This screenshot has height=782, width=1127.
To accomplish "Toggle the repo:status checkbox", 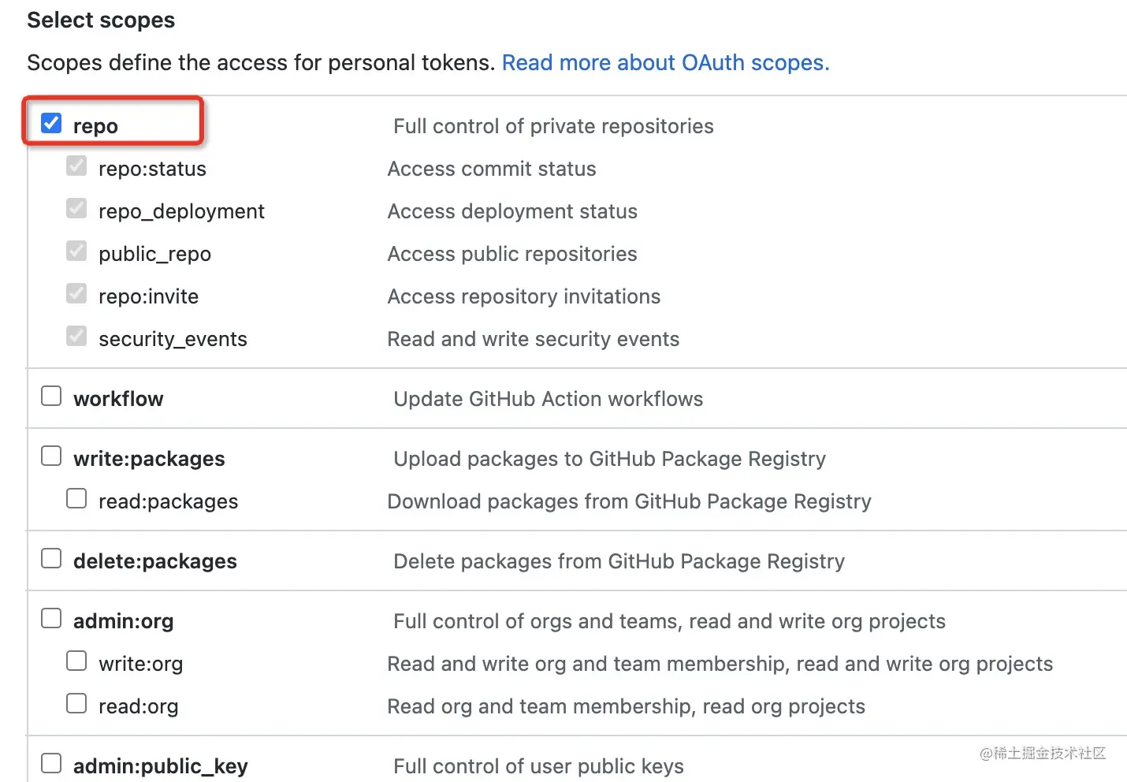I will click(76, 166).
